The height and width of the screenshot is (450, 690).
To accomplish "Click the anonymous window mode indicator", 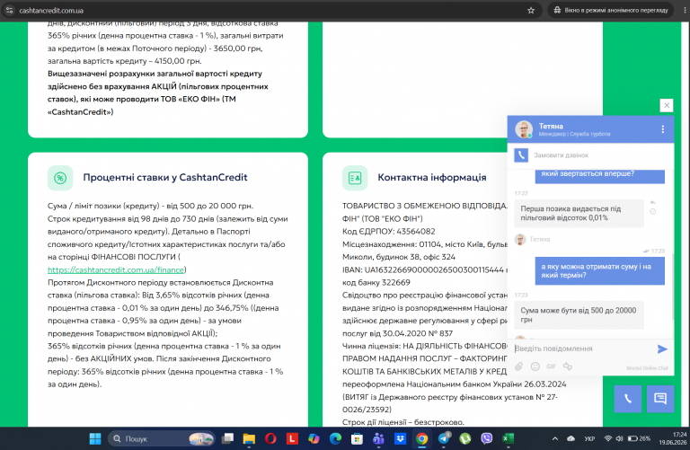I will (x=610, y=10).
